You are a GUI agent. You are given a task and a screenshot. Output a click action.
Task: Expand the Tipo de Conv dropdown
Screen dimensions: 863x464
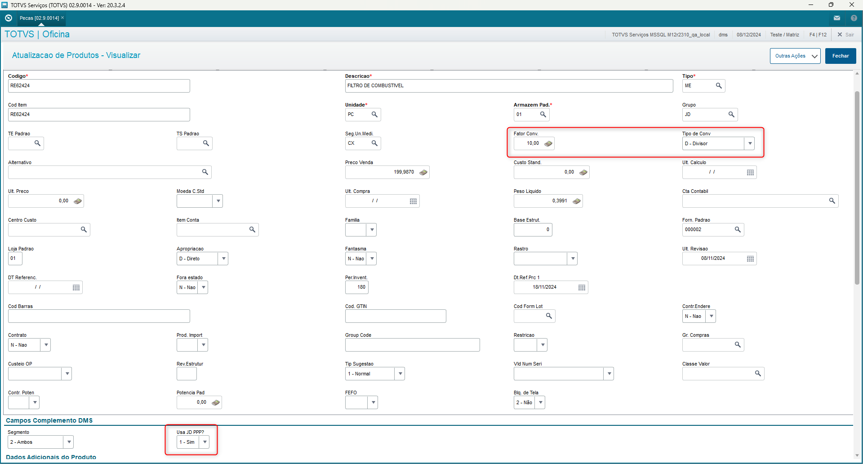pos(750,143)
